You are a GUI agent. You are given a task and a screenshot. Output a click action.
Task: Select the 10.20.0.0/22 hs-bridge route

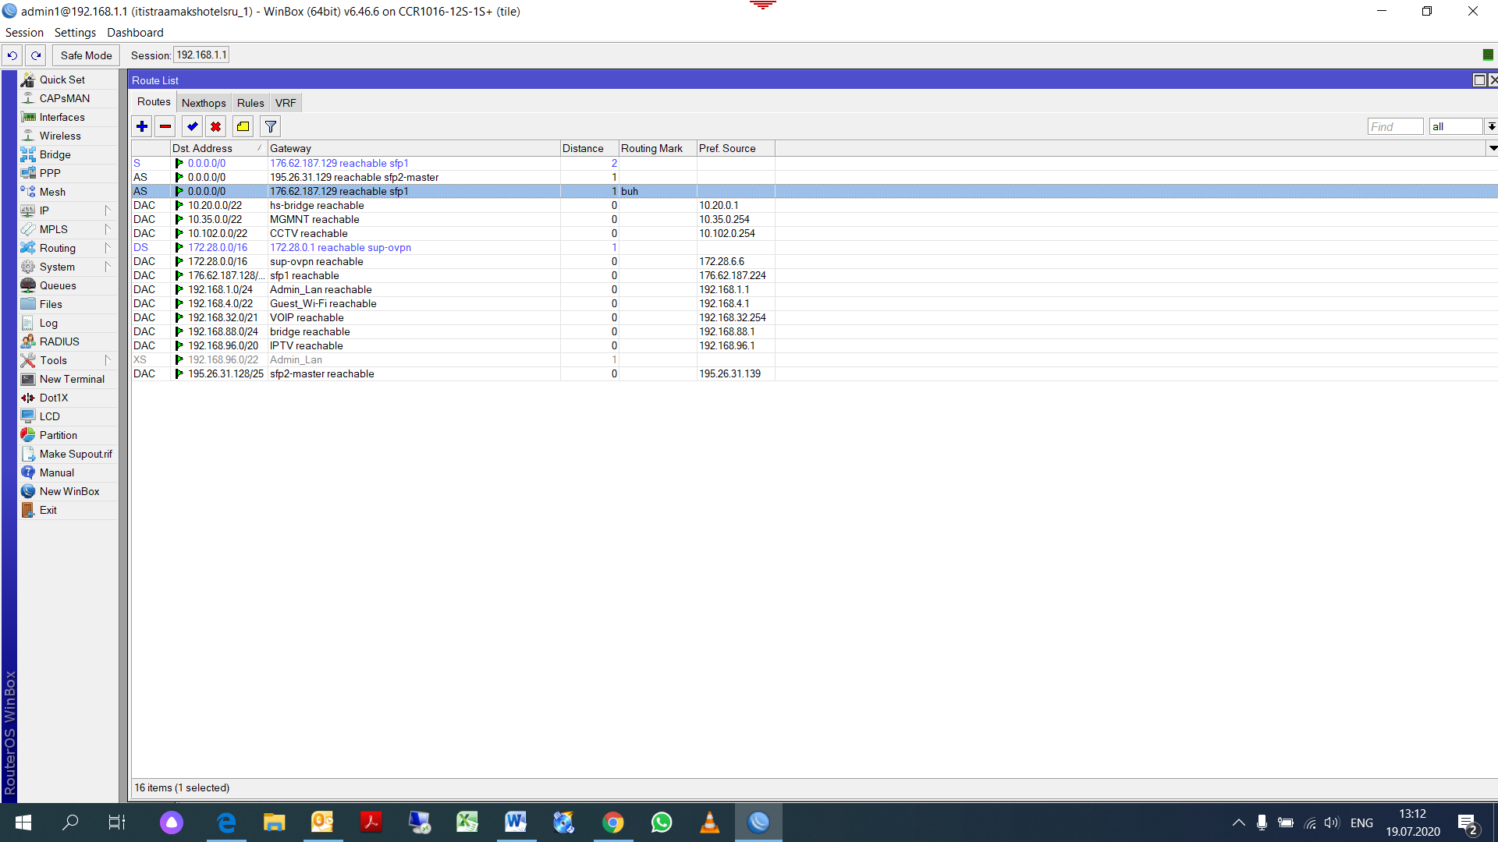pyautogui.click(x=814, y=205)
